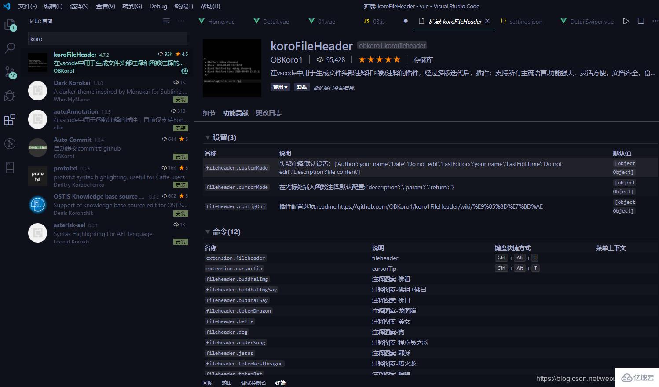Screen dimensions: 659x387
Task: Open the 输出 output panel tab
Action: (227, 383)
